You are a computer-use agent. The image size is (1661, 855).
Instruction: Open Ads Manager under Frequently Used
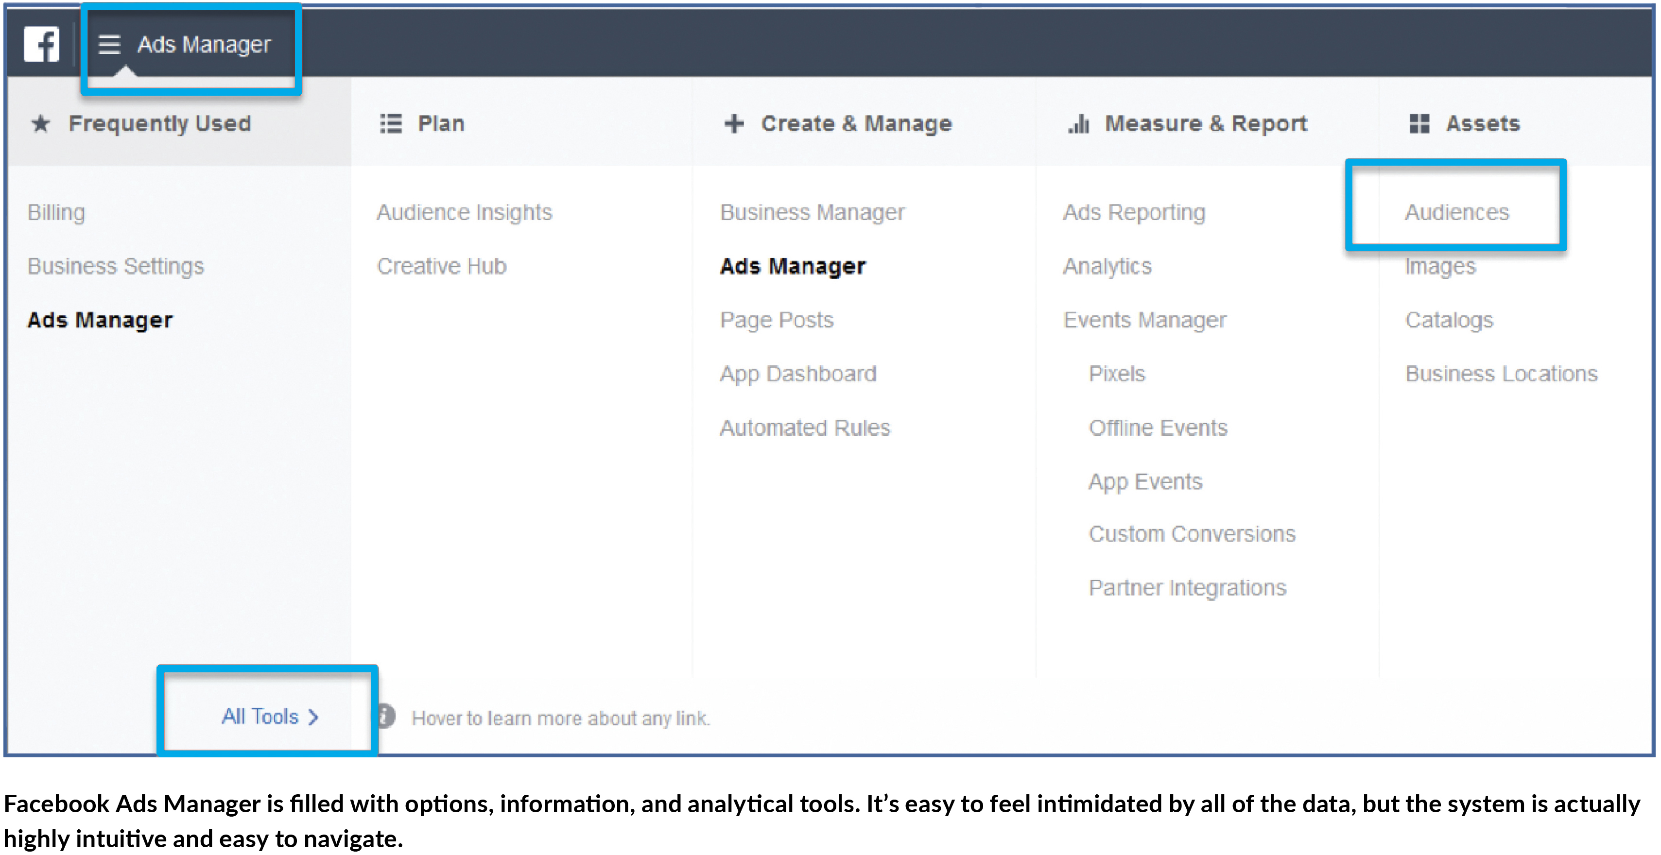[100, 320]
